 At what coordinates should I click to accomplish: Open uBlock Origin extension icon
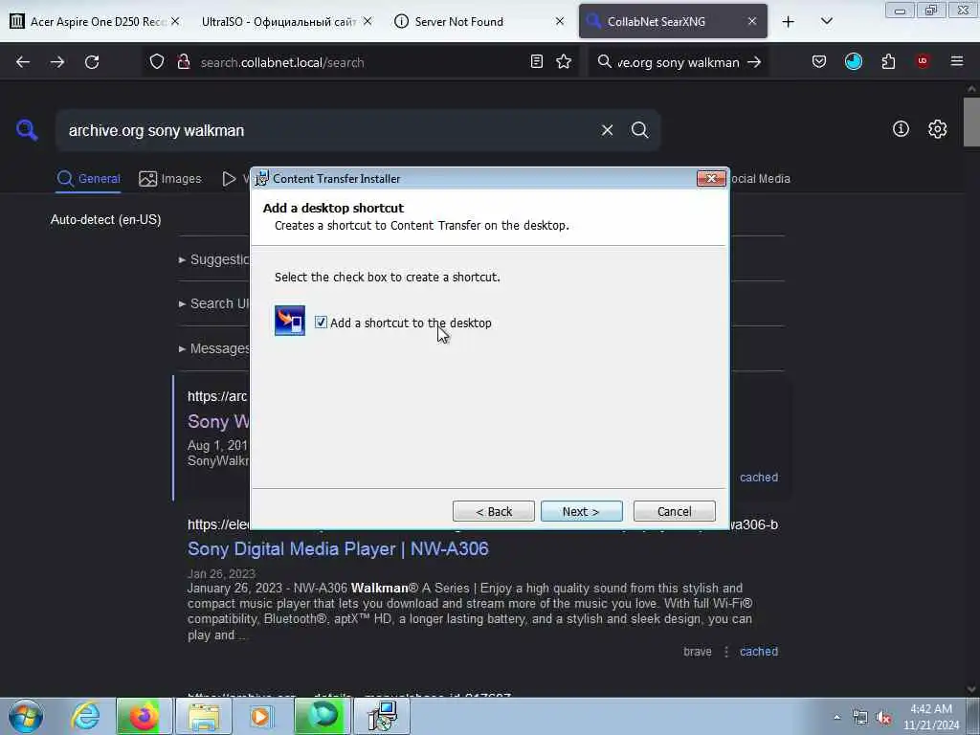pos(923,61)
